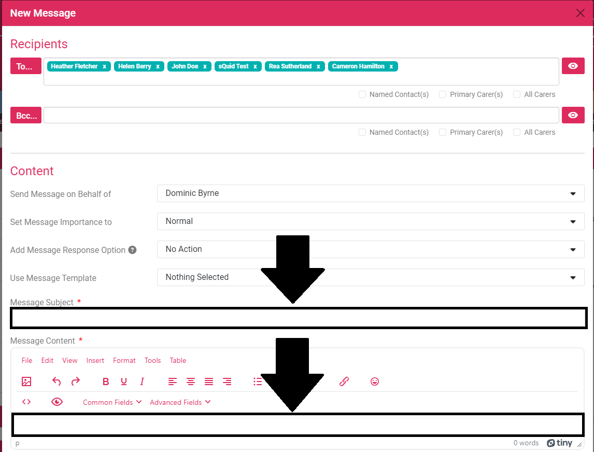594x452 pixels.
Task: Expand the Set Message Importance dropdown
Action: [370, 221]
